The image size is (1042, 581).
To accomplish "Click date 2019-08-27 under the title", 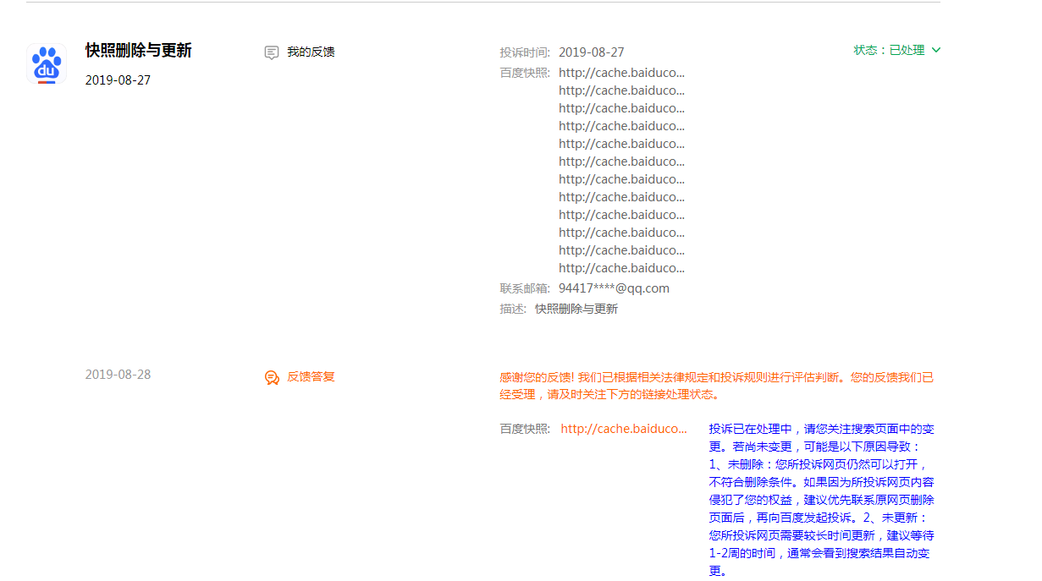I will pyautogui.click(x=118, y=80).
